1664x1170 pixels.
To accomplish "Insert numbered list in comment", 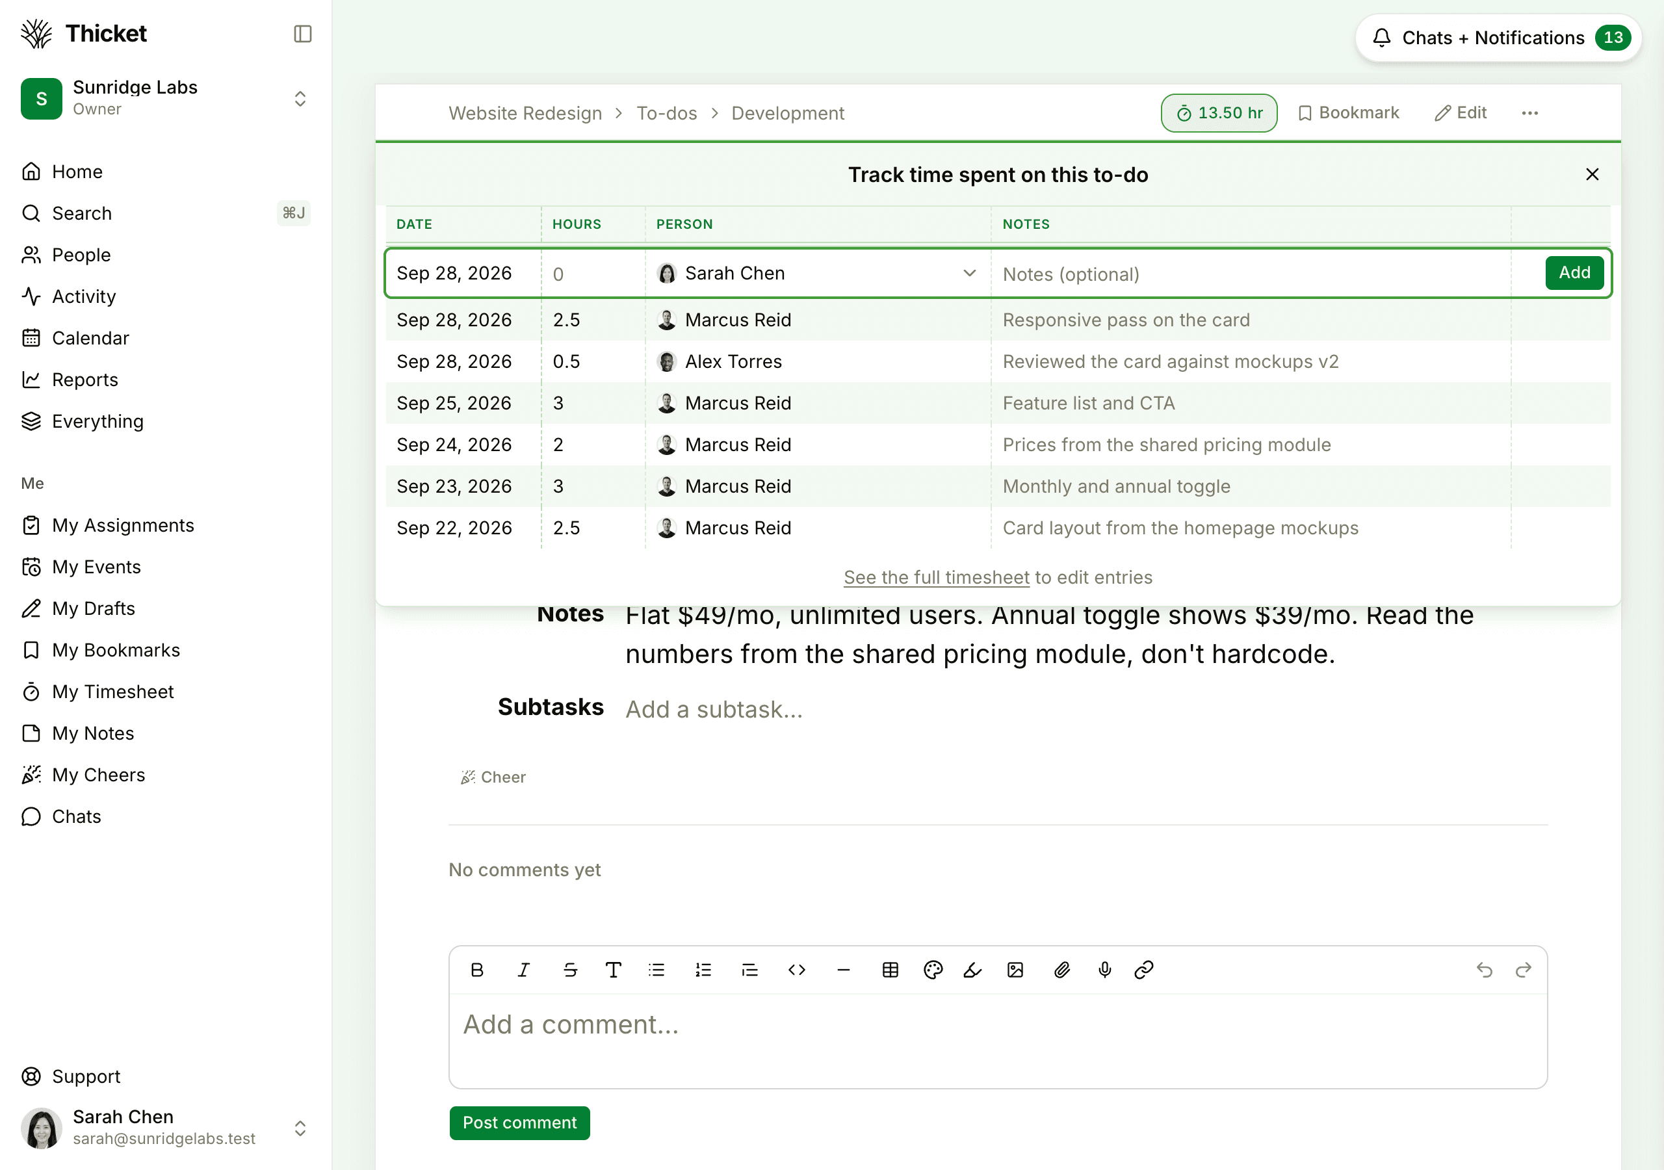I will pyautogui.click(x=703, y=970).
